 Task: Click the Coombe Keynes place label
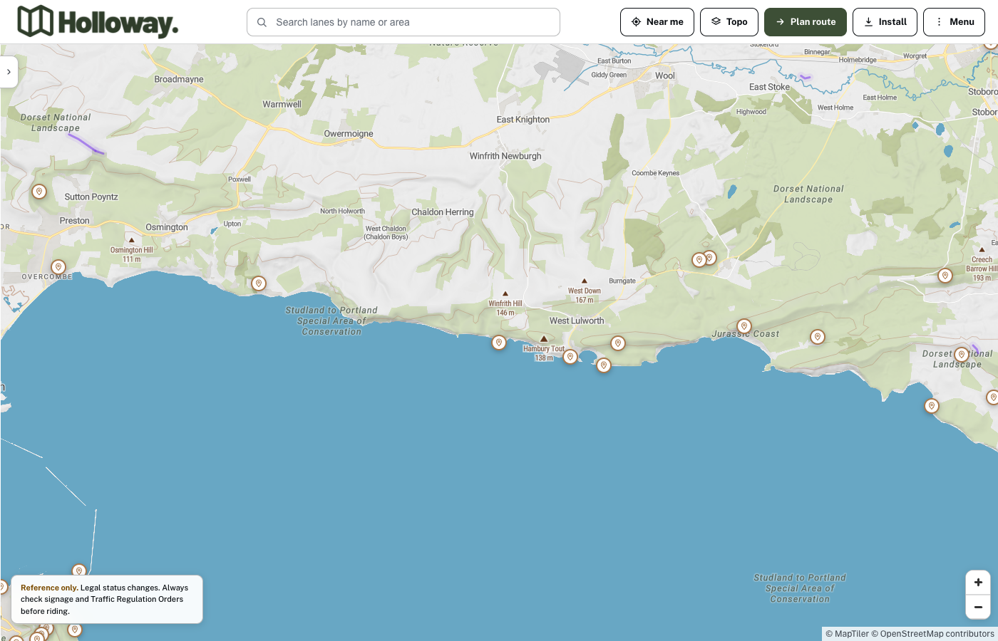[x=656, y=173]
